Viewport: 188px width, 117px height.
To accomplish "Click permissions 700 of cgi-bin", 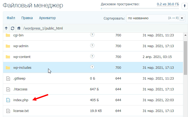I will (x=118, y=35).
